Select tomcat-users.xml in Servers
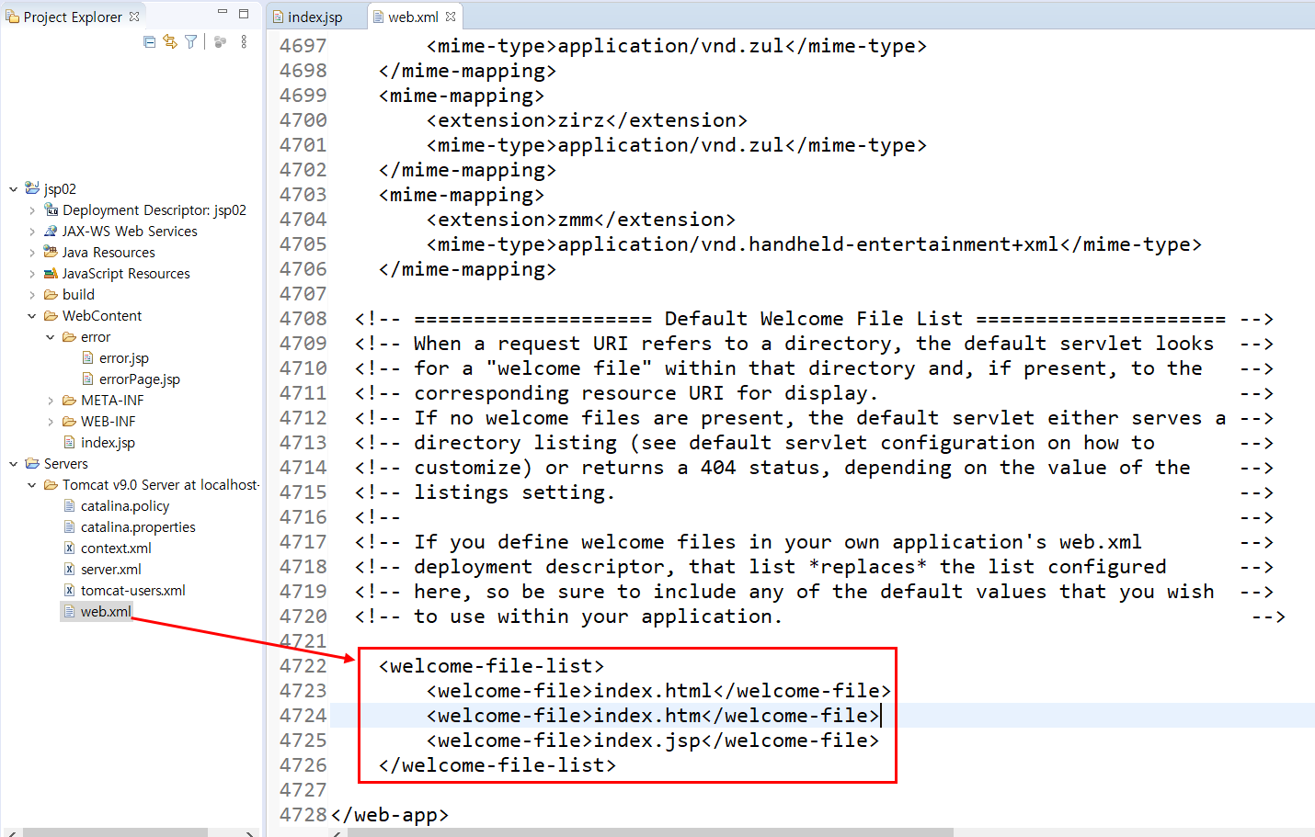Image resolution: width=1315 pixels, height=837 pixels. [133, 591]
